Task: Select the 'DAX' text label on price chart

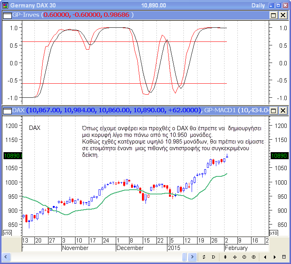Action: pos(35,128)
